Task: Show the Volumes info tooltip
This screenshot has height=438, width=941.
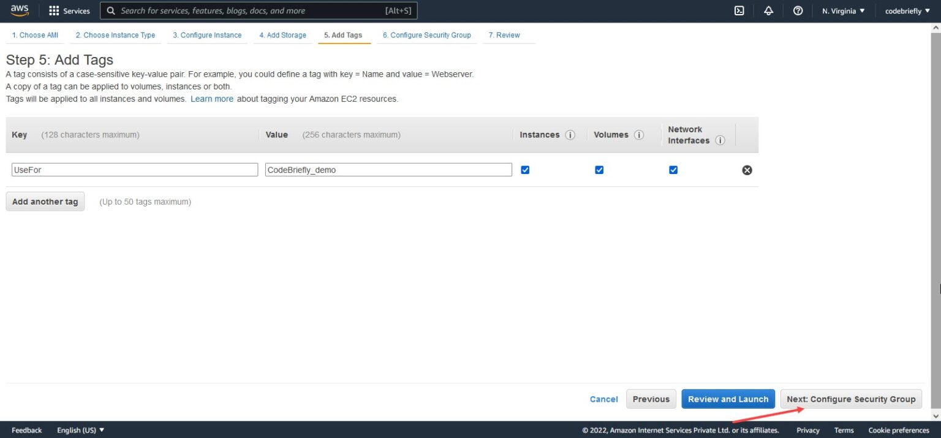Action: (639, 135)
